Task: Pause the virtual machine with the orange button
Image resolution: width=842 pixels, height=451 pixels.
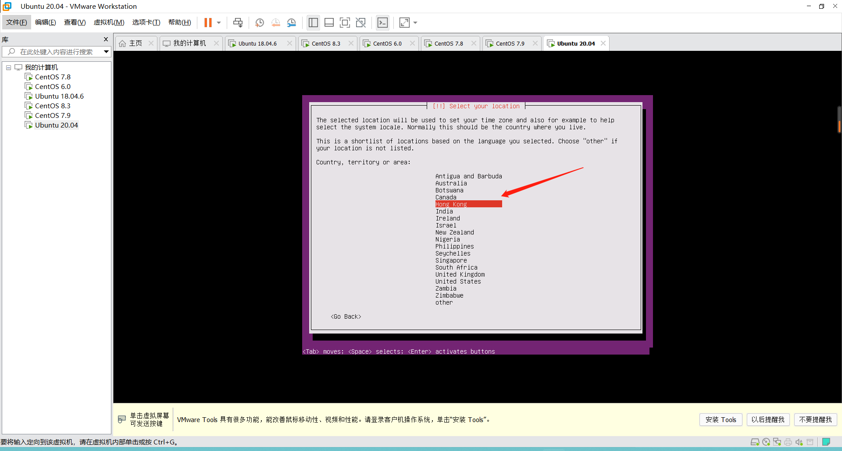Action: 208,22
